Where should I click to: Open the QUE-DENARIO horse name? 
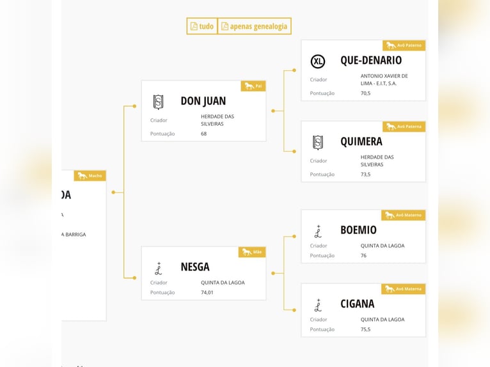(x=371, y=61)
